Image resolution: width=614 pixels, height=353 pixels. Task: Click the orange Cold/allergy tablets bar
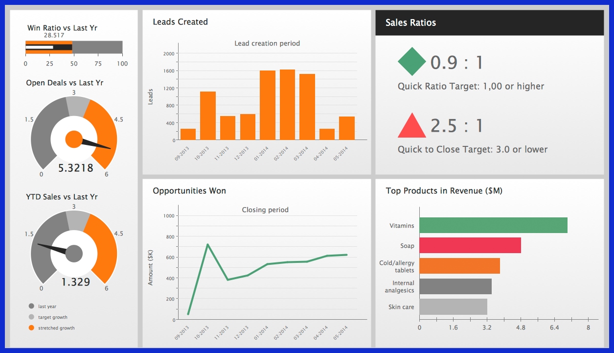click(459, 266)
